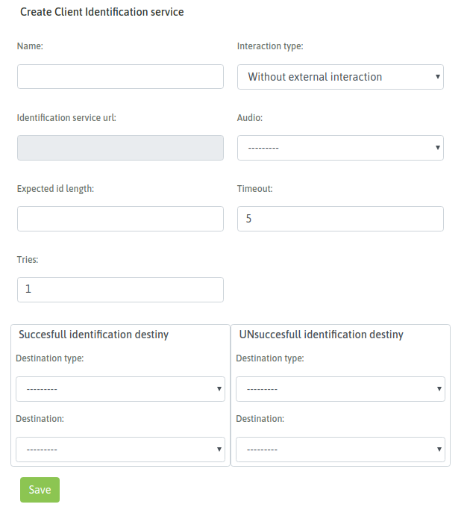The width and height of the screenshot is (470, 513).
Task: Click the Succesfull identification destiny title
Action: point(93,335)
